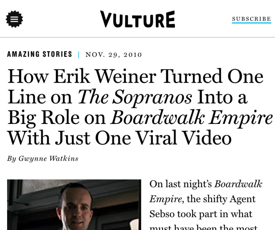Select the NOV. 29, 2010 dateline
The height and width of the screenshot is (230, 275).
114,54
